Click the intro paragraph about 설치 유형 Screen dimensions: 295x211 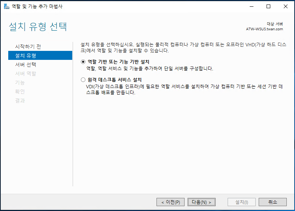point(183,48)
